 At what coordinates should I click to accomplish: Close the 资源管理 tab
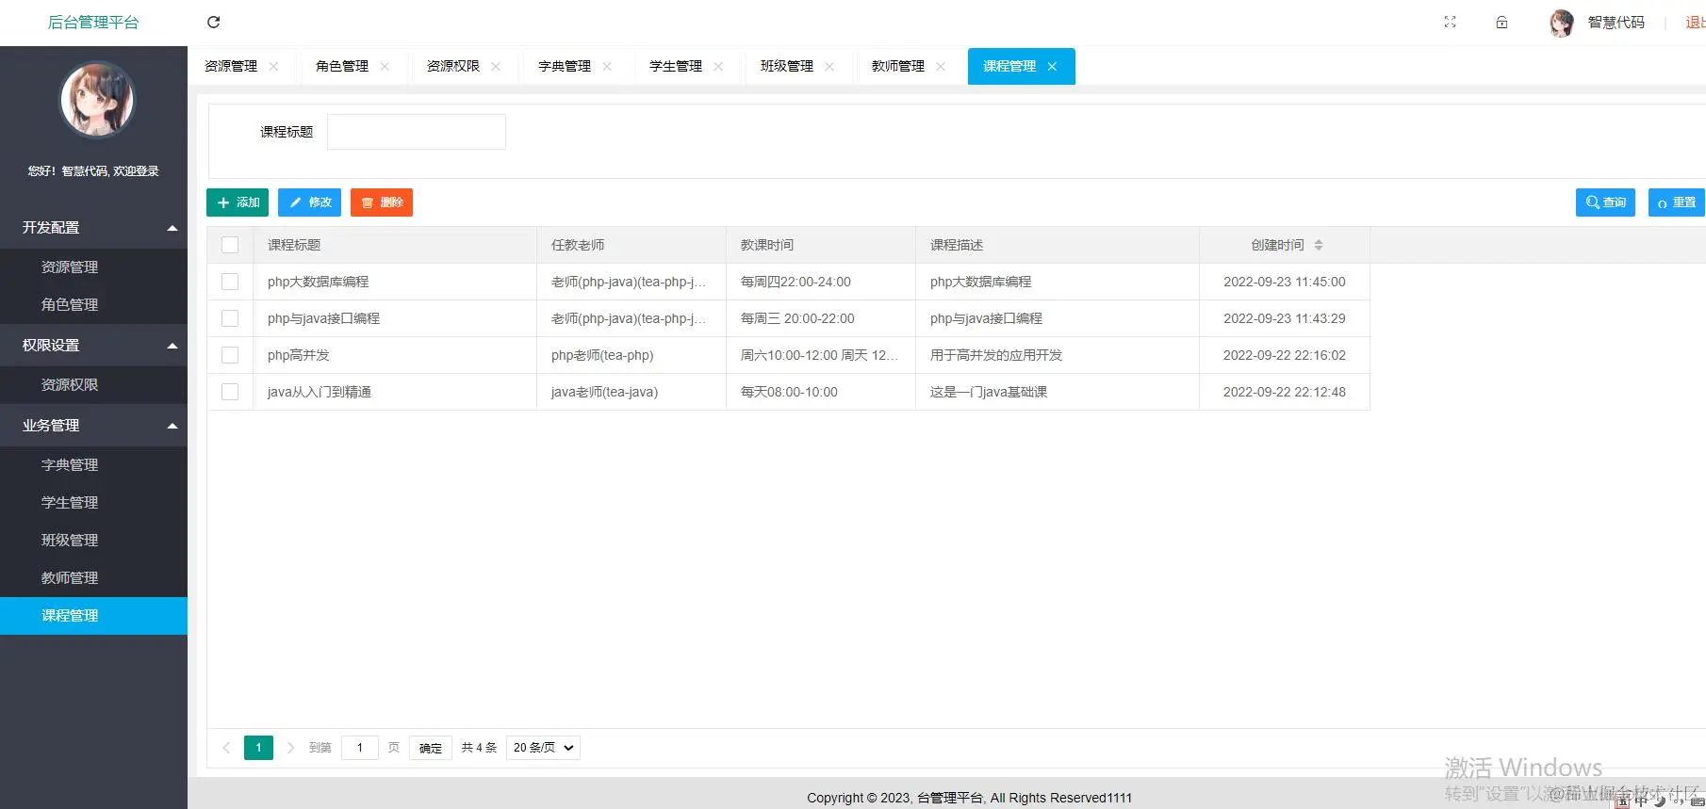coord(273,66)
